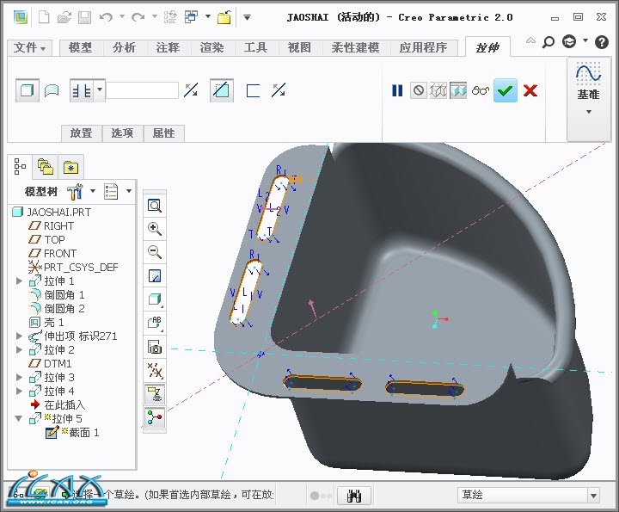This screenshot has width=619, height=512.
Task: Click the verify glasses preview icon
Action: click(x=481, y=90)
